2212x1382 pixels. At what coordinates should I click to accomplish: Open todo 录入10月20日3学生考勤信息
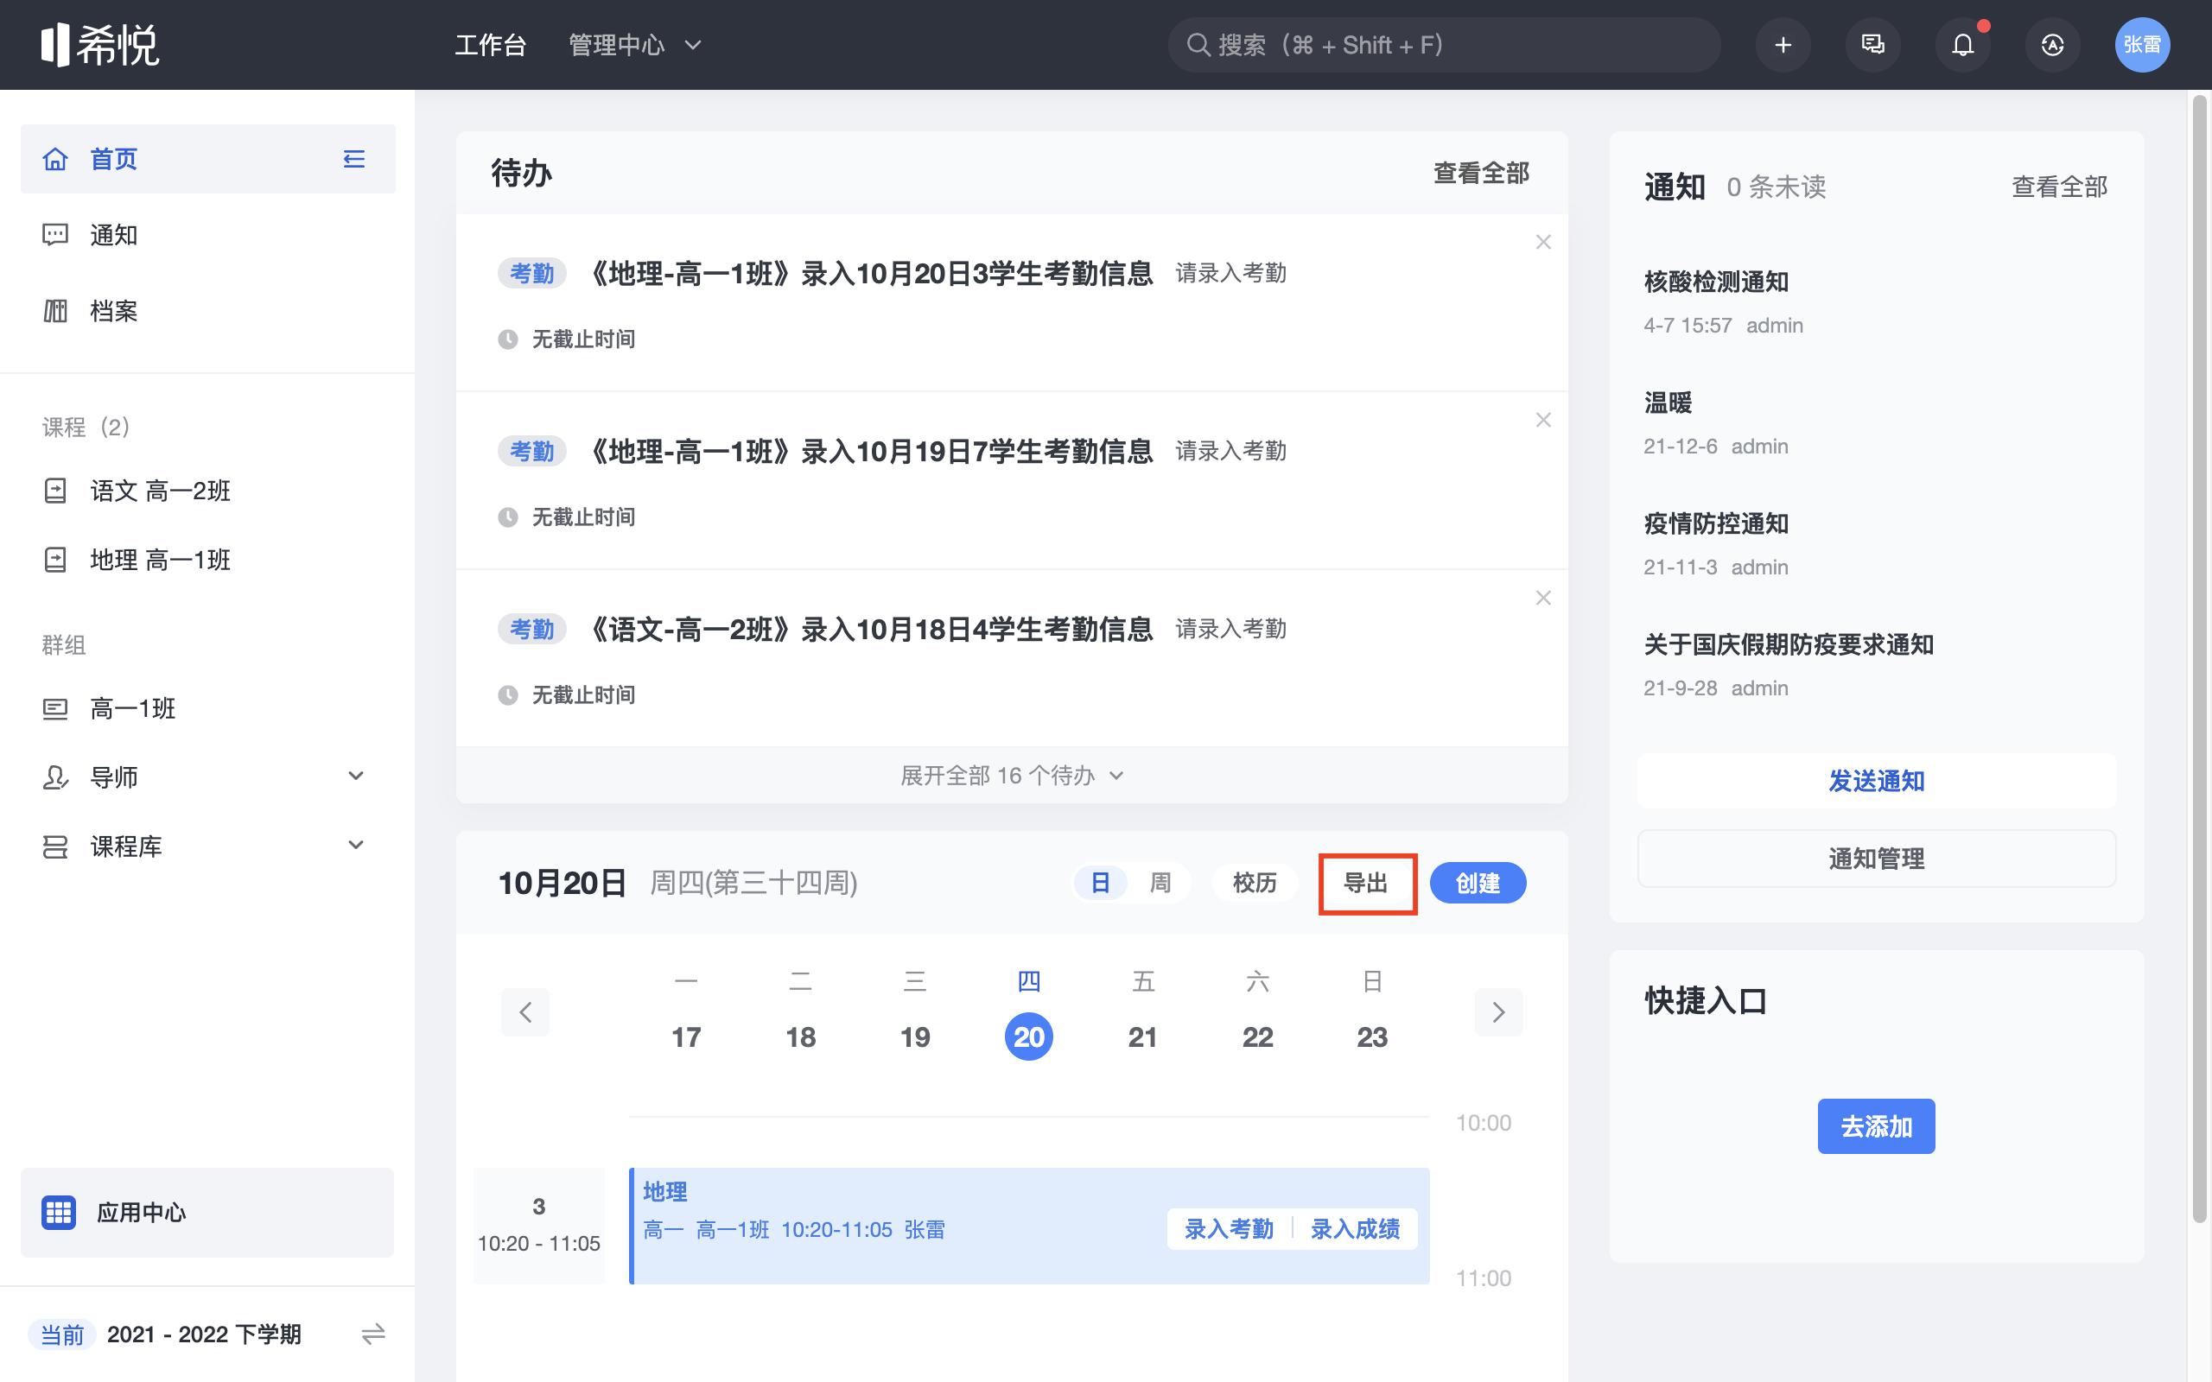coord(872,273)
